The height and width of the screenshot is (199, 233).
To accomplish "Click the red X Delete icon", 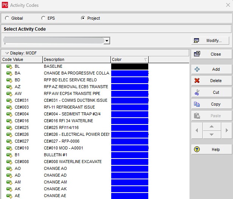I will pos(197,81).
